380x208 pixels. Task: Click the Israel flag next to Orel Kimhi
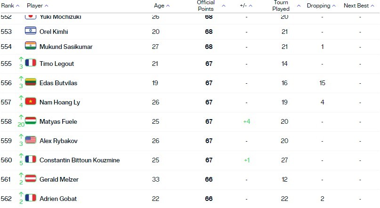[31, 31]
